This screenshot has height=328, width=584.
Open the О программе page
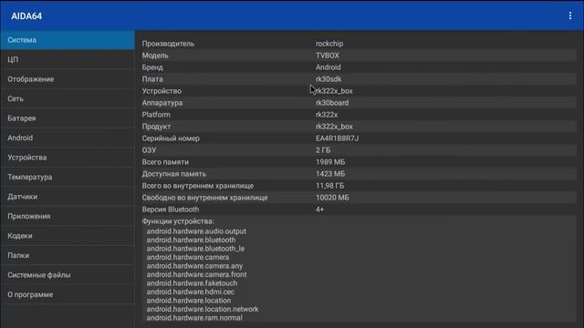pos(68,294)
